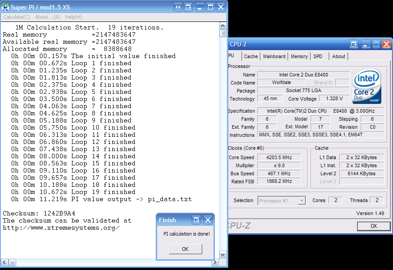Minimize the Super PI window
Viewport: 393px width, 270px height.
pyautogui.click(x=200, y=7)
